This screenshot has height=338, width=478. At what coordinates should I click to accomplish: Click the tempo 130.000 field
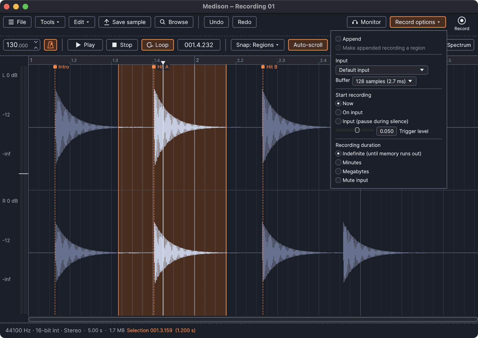click(17, 45)
